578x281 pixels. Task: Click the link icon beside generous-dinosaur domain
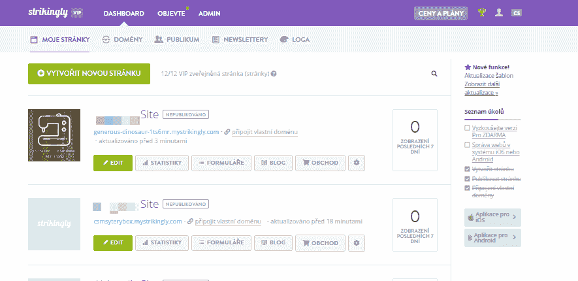pos(227,132)
